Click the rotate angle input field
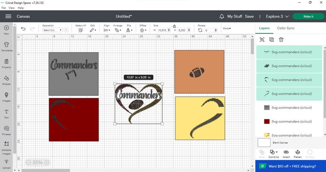Image resolution: width=326 pixels, height=172 pixels. pos(209,30)
